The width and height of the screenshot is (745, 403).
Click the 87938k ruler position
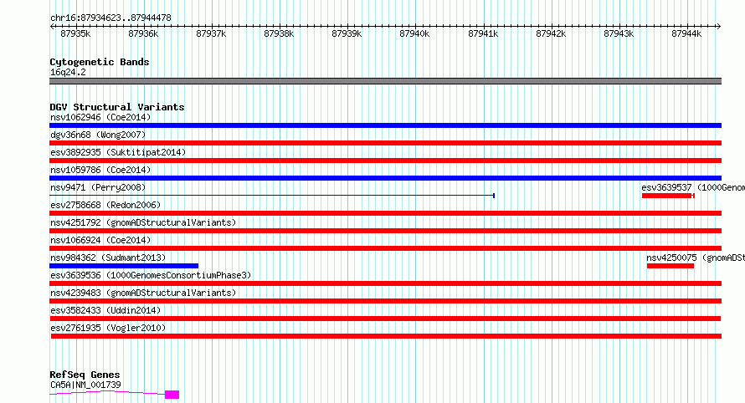click(279, 33)
